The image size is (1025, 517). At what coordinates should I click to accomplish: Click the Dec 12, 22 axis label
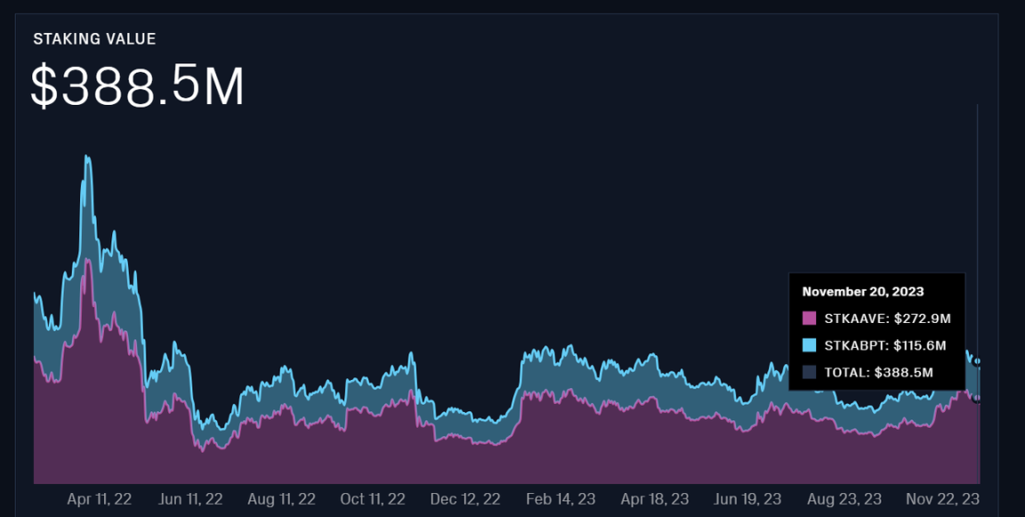466,499
